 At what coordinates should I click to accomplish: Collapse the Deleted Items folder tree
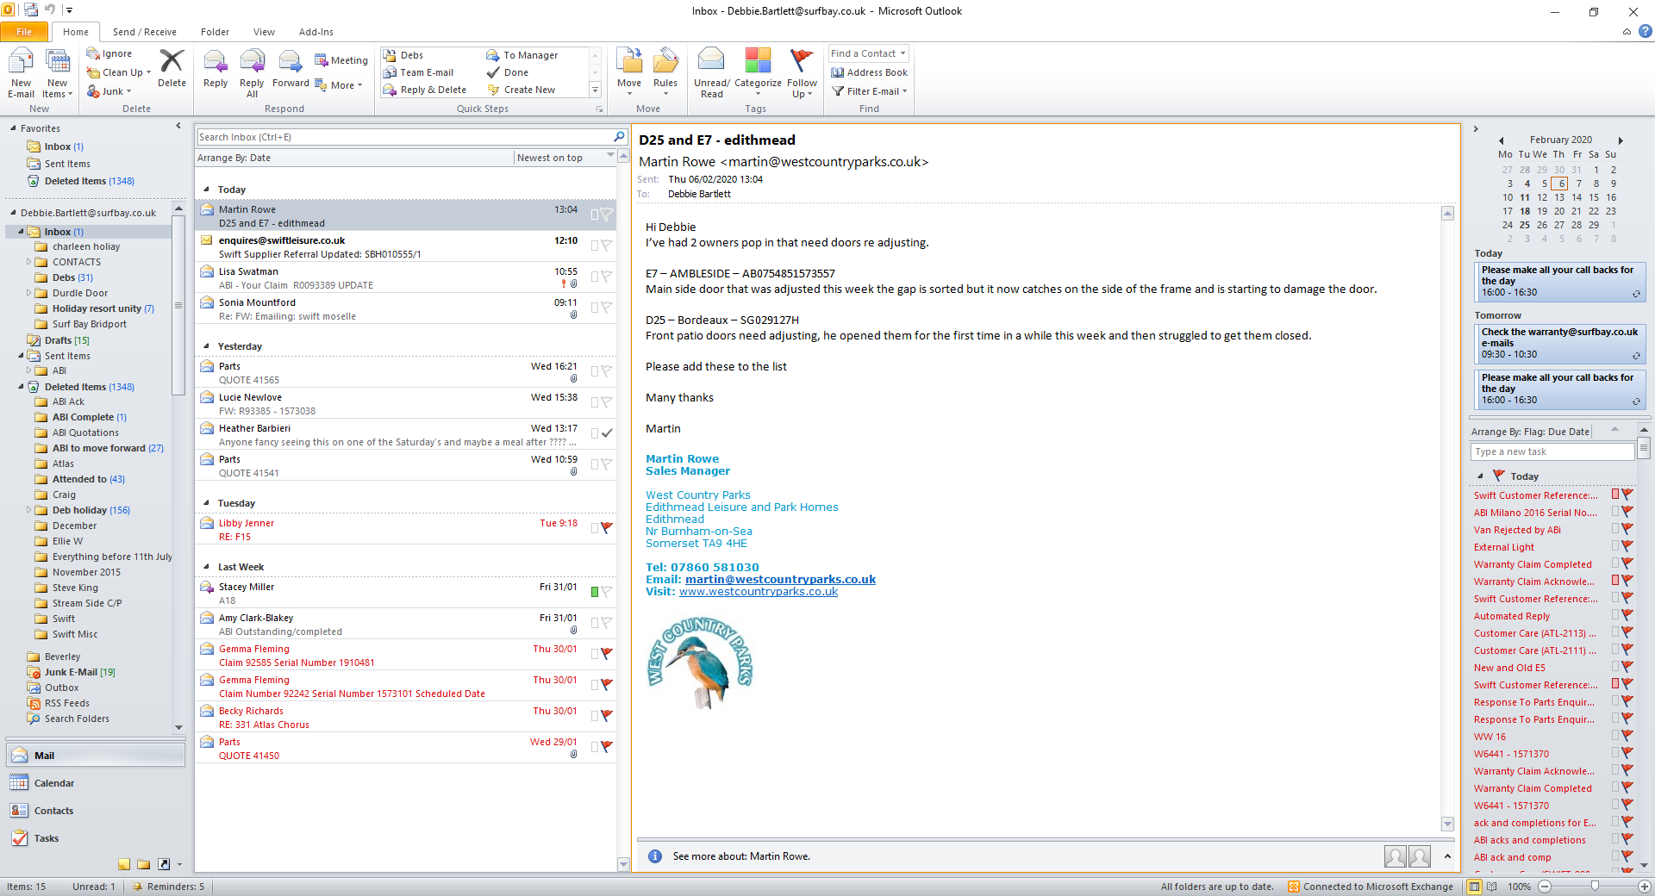22,387
